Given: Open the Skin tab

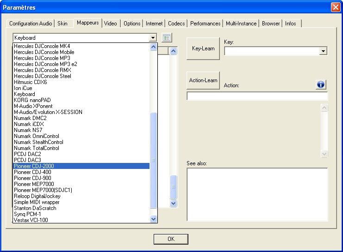Looking at the screenshot, I should click(x=62, y=24).
